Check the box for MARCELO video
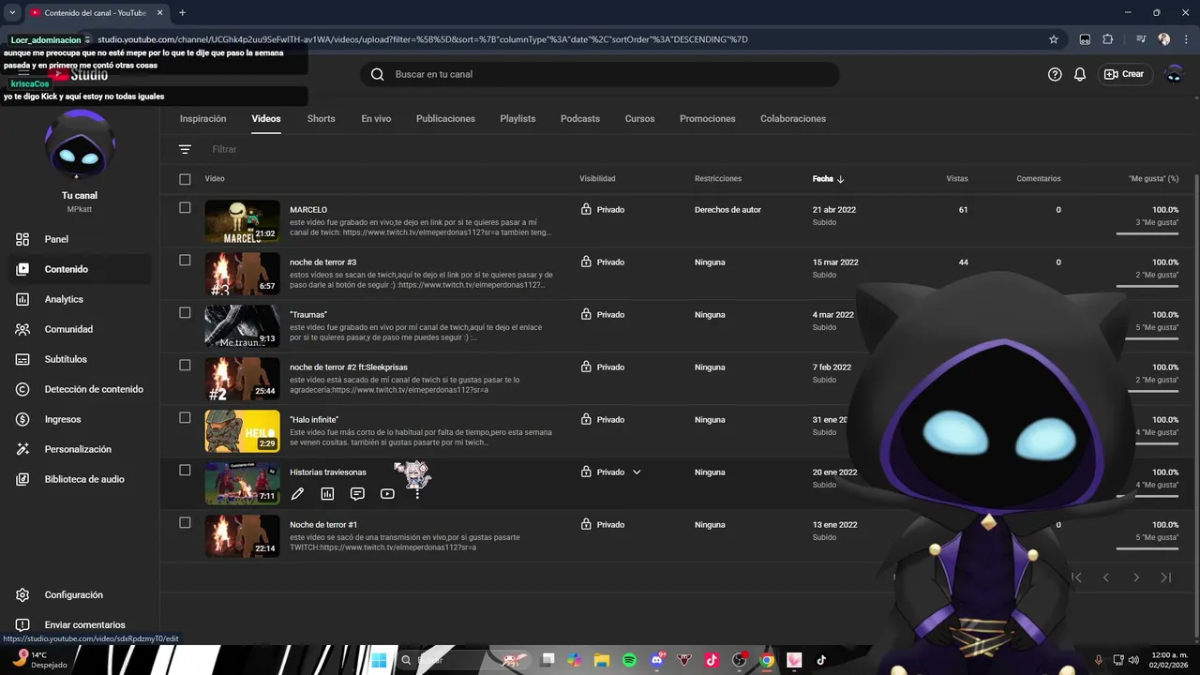 pos(185,208)
